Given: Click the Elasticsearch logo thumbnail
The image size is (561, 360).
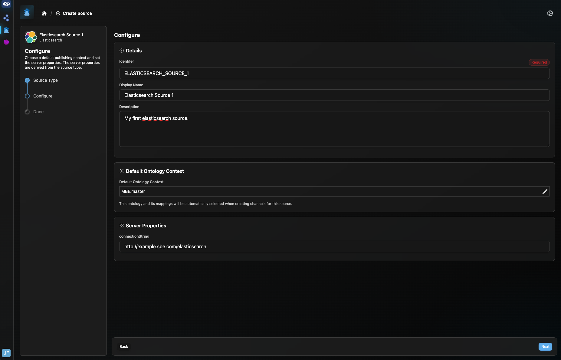Looking at the screenshot, I should [31, 37].
